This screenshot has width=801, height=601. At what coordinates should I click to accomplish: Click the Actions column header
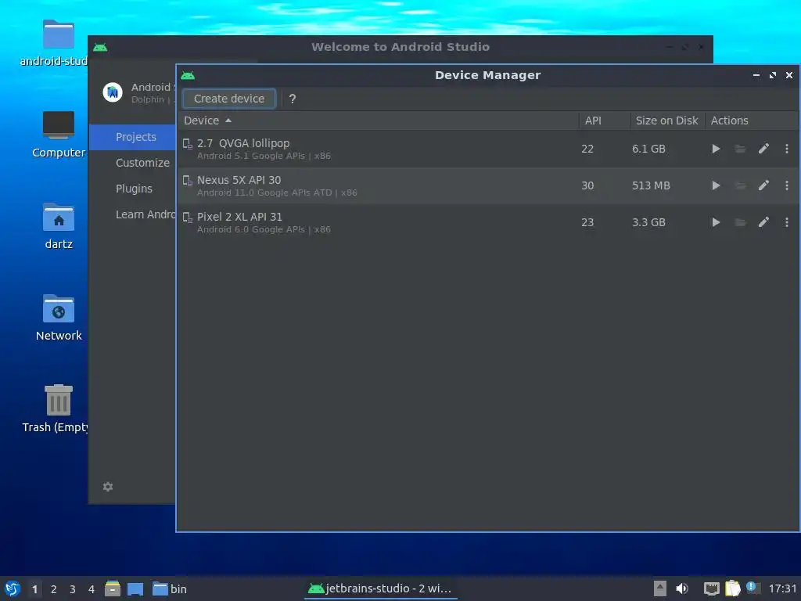coord(752,121)
